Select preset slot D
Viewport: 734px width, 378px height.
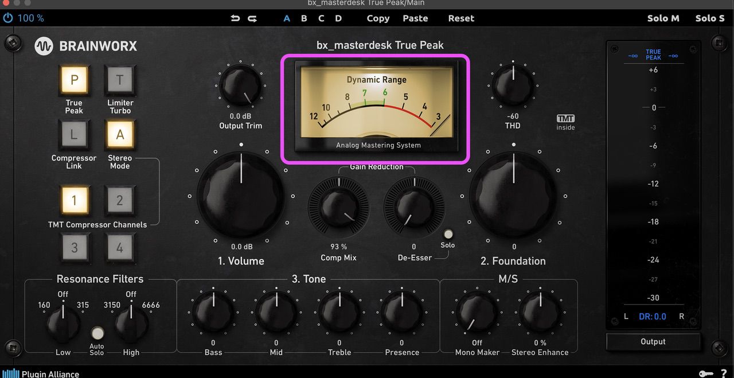click(x=338, y=18)
